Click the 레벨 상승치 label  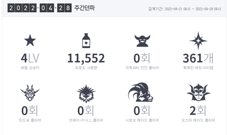pyautogui.click(x=30, y=68)
